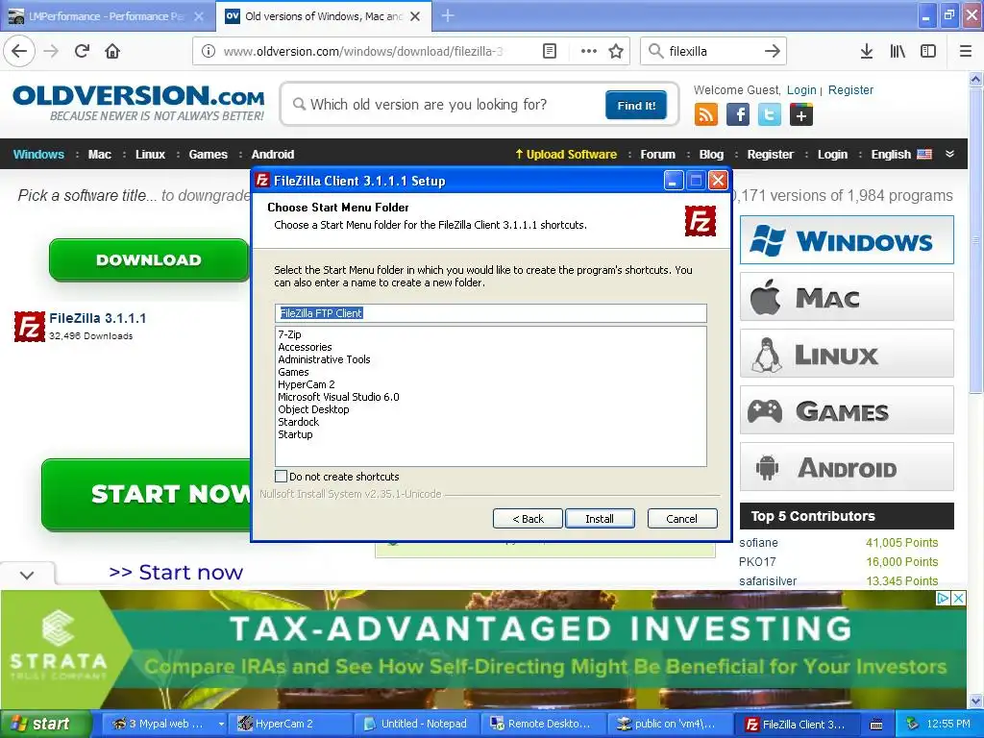The height and width of the screenshot is (738, 984).
Task: Click the Start now ad link
Action: point(175,573)
